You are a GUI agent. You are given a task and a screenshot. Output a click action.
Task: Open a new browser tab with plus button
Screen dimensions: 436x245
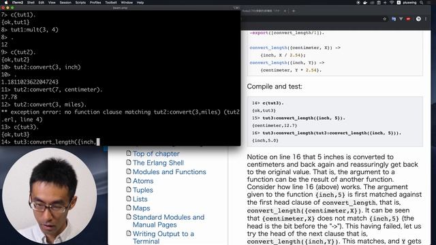click(294, 11)
